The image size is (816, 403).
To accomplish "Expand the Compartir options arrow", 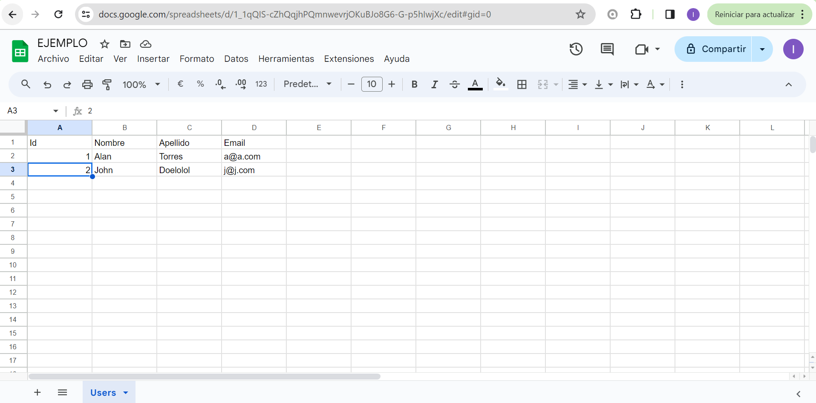I will [762, 49].
